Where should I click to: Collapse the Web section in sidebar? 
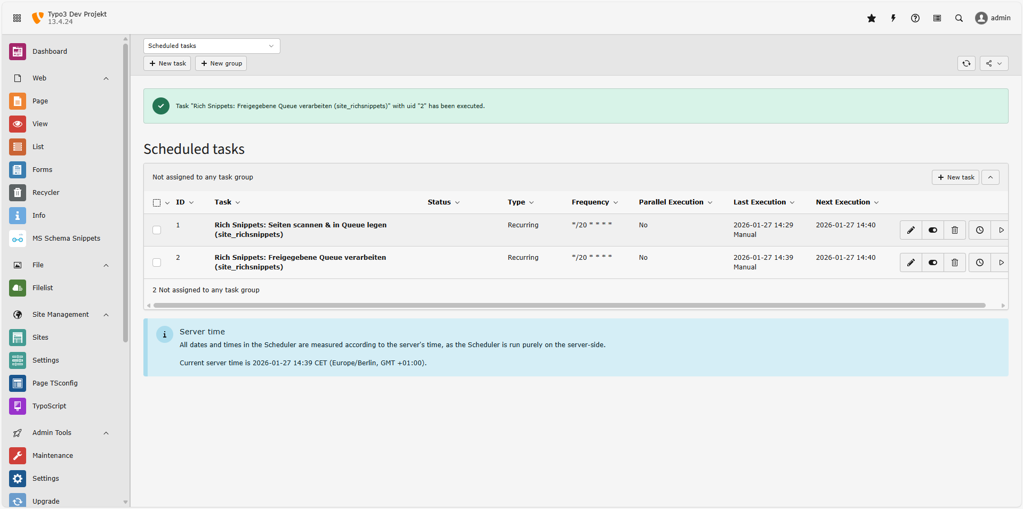tap(106, 78)
